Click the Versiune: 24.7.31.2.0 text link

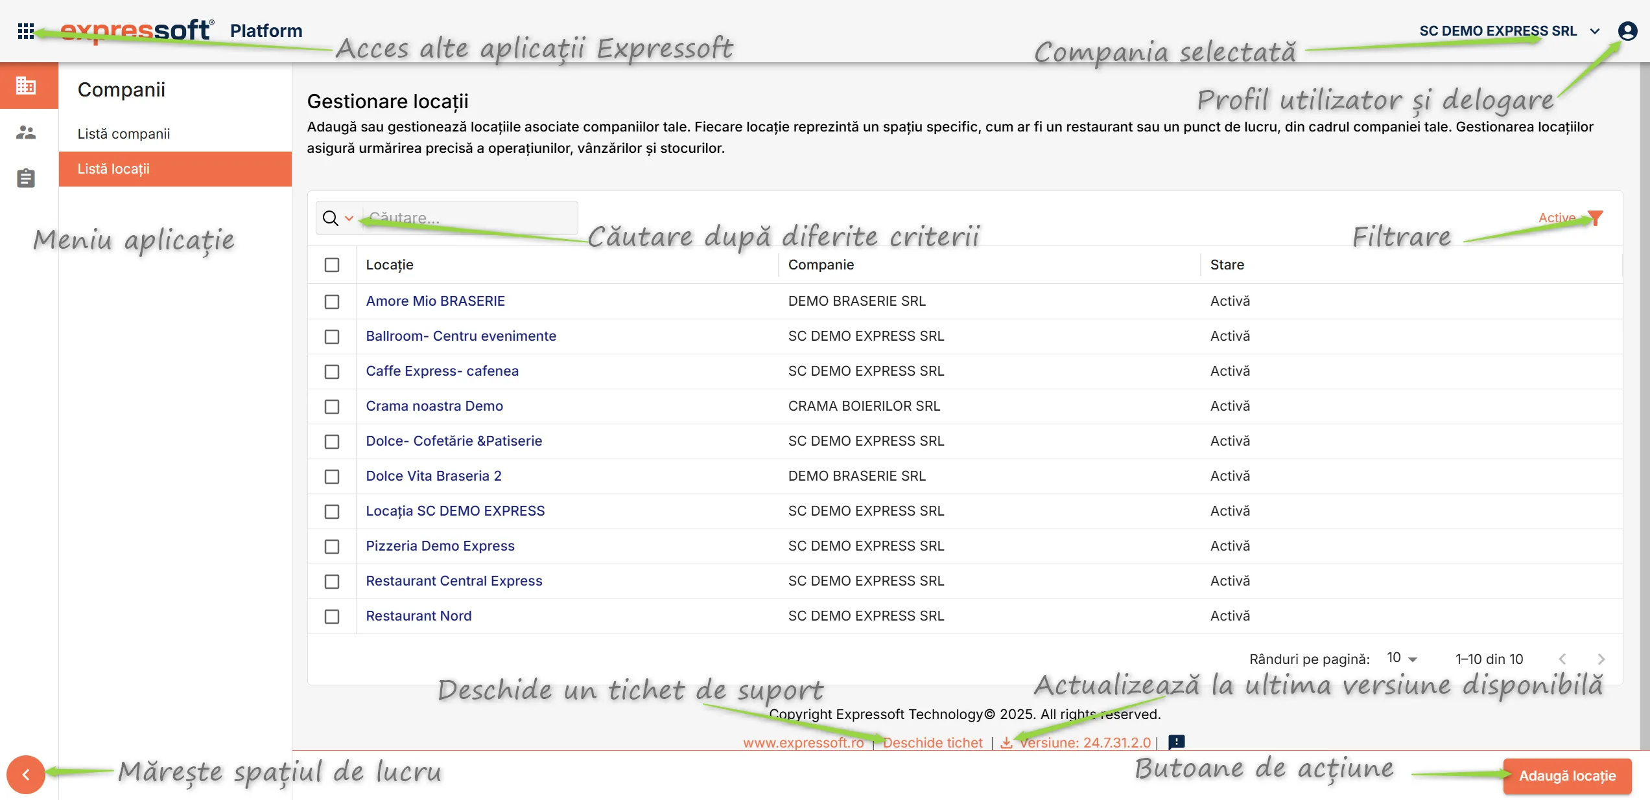click(x=1085, y=742)
